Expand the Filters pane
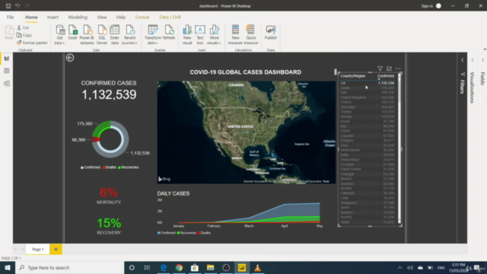This screenshot has height=274, width=487. [x=462, y=60]
